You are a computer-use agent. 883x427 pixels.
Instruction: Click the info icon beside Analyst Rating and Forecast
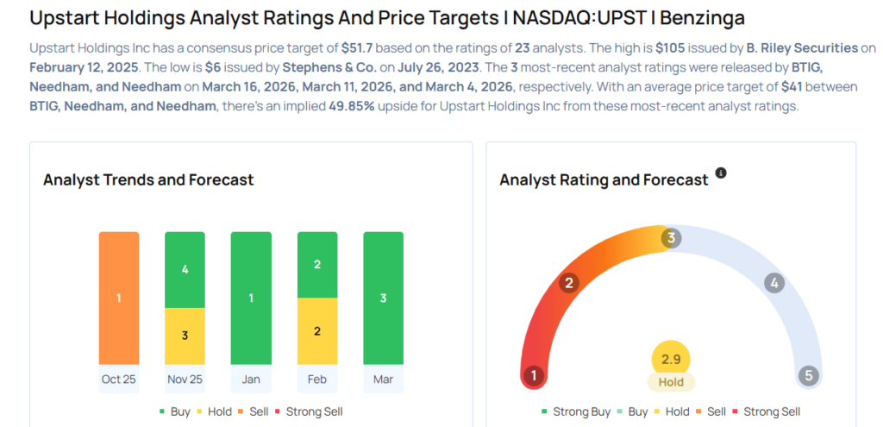[721, 173]
